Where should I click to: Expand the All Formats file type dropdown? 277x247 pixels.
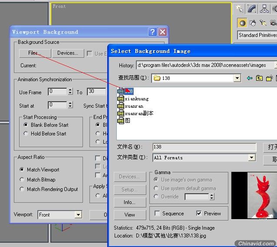click(252, 158)
